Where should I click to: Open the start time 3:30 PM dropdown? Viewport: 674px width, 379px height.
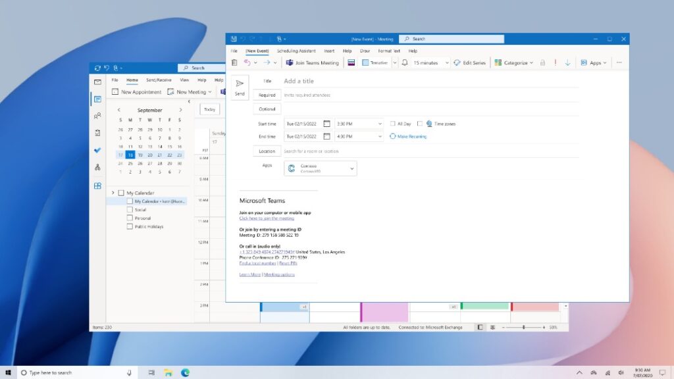click(380, 124)
